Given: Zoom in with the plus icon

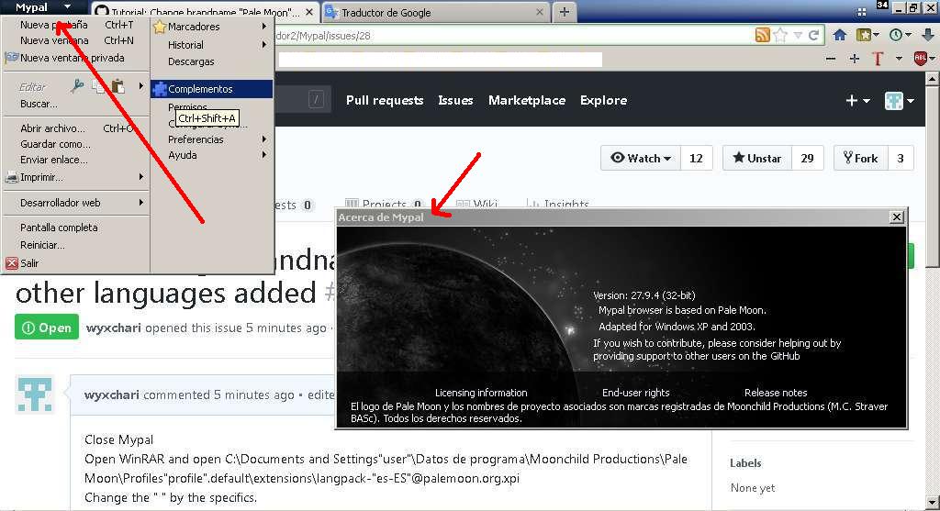Looking at the screenshot, I should pyautogui.click(x=855, y=59).
